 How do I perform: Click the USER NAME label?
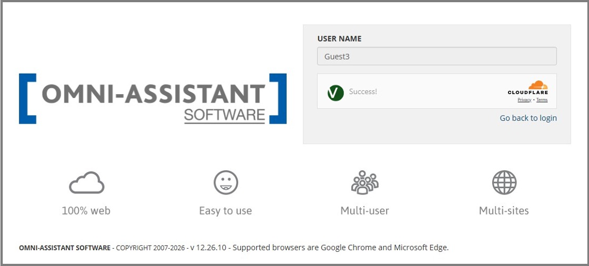[340, 39]
